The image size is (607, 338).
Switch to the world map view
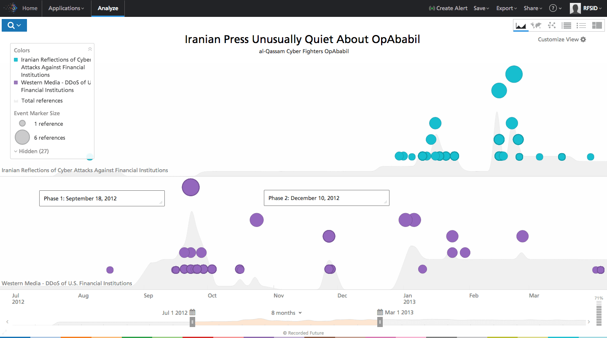click(536, 25)
